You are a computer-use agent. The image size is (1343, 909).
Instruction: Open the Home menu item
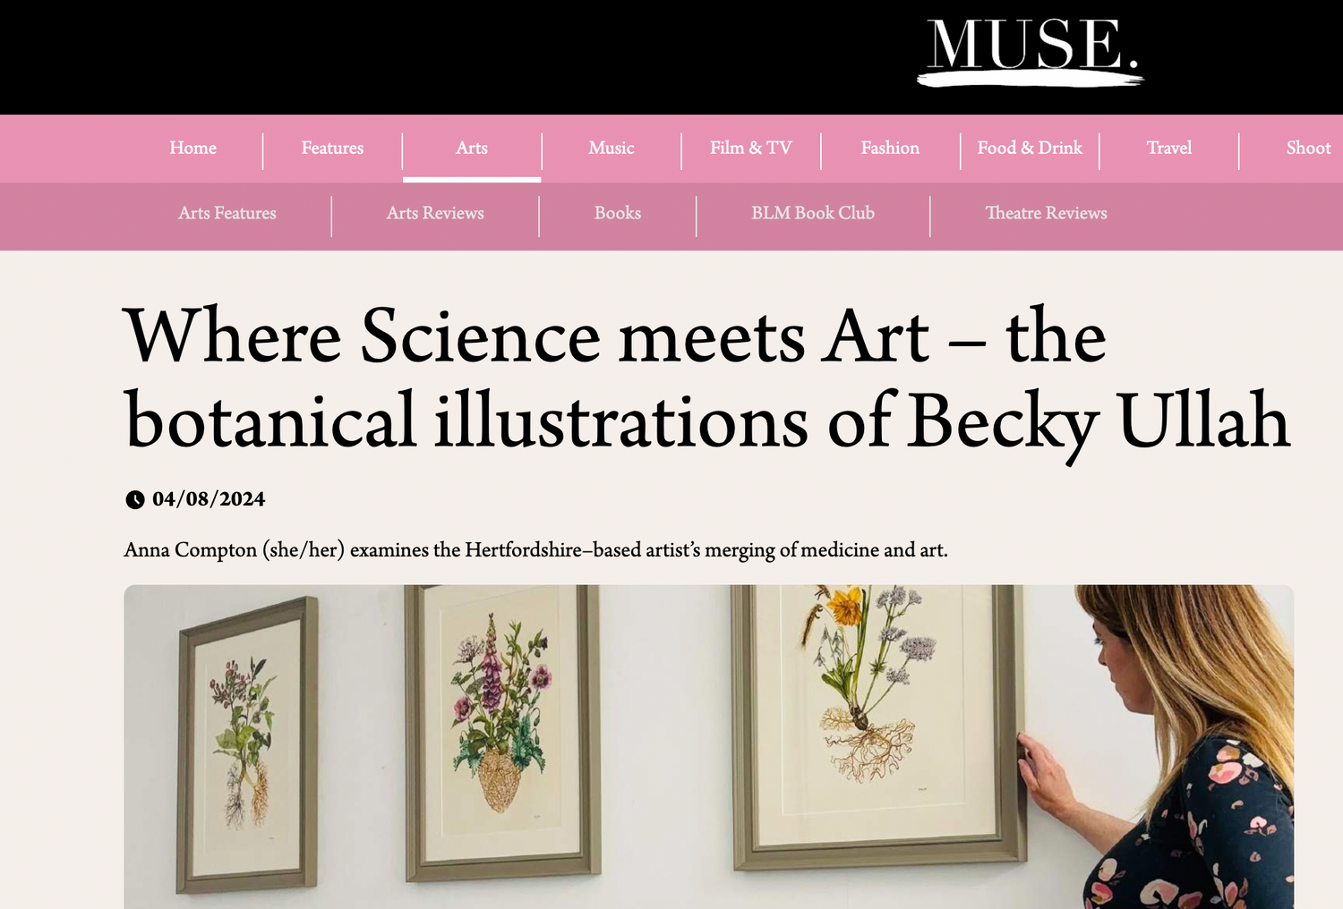pyautogui.click(x=192, y=149)
